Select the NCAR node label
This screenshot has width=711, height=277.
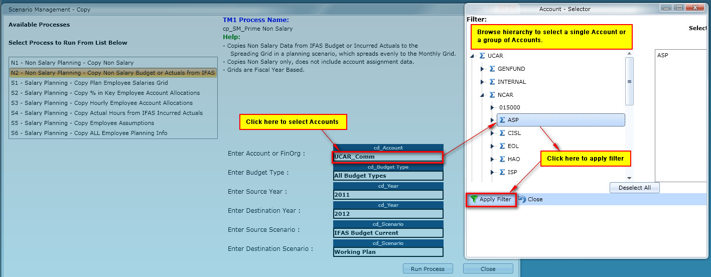click(x=505, y=95)
